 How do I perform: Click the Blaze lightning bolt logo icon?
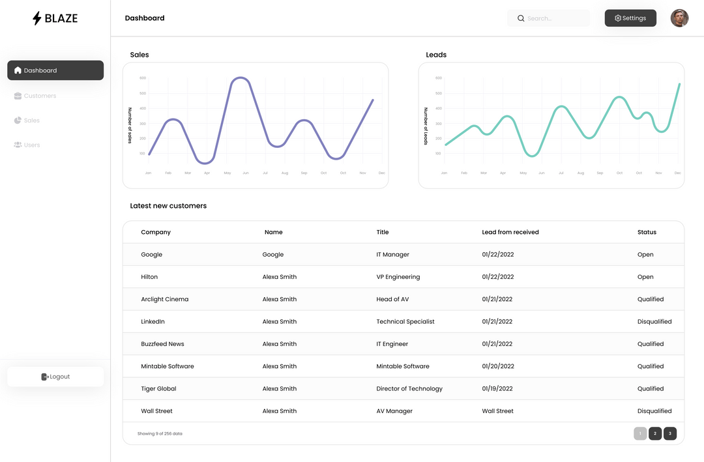pos(37,18)
